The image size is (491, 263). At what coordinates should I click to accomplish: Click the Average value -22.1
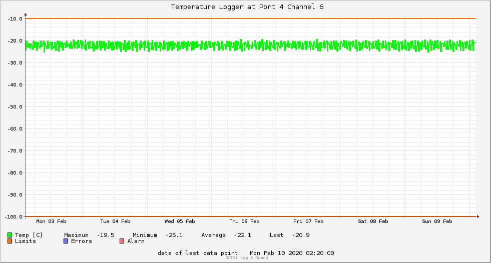[242, 235]
